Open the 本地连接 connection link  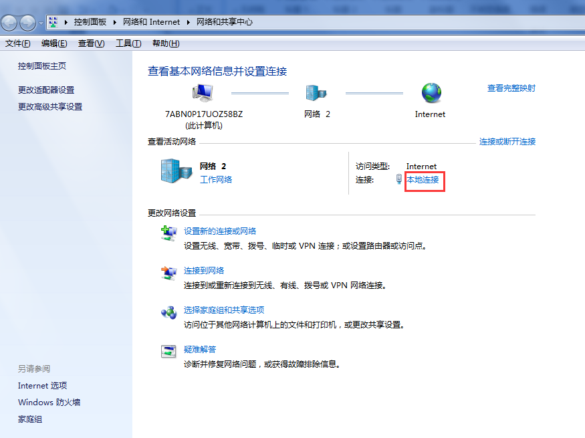[x=423, y=180]
